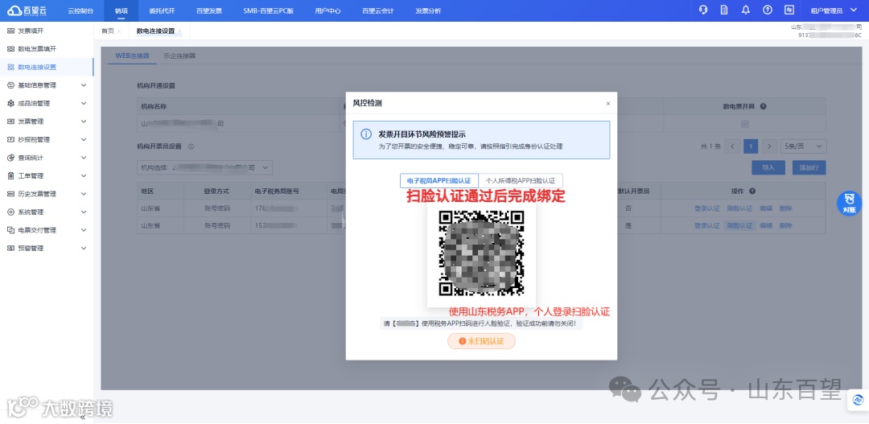Viewport: 869px width, 424px height.
Task: Open 百望发票 in top navigation
Action: tap(209, 10)
